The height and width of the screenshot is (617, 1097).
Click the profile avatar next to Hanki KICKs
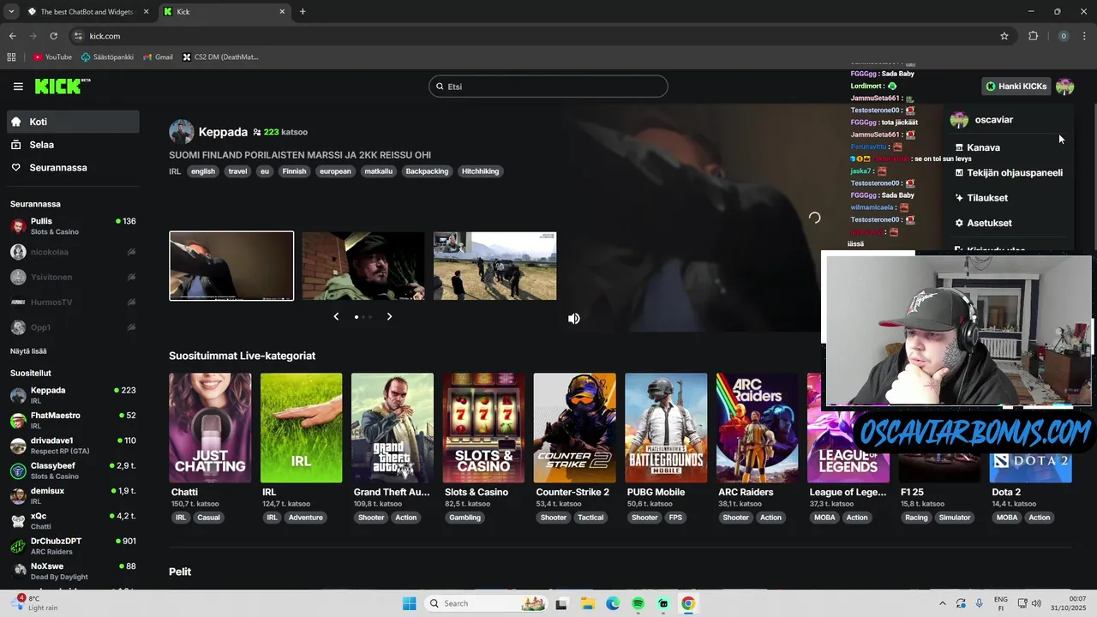[1065, 87]
